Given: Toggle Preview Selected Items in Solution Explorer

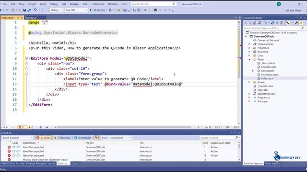Looking at the screenshot, I should click(x=301, y=23).
